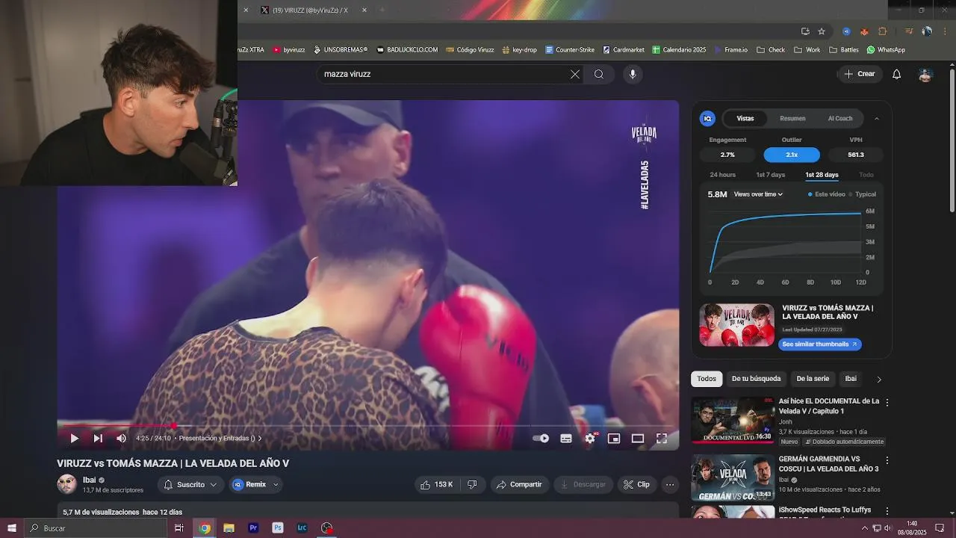This screenshot has height=538, width=956.
Task: Click the 2.1x Outlier value pill
Action: click(x=792, y=155)
